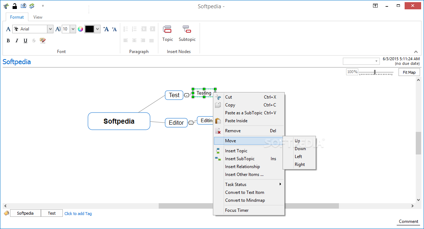Insert a new Topic node from ribbon
The width and height of the screenshot is (424, 229).
[x=167, y=33]
